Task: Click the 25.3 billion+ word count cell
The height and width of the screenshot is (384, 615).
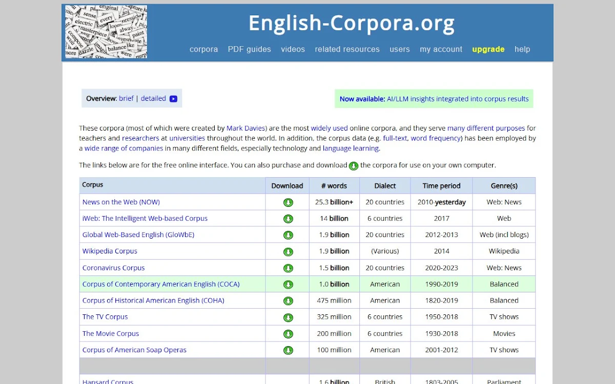Action: pyautogui.click(x=334, y=202)
